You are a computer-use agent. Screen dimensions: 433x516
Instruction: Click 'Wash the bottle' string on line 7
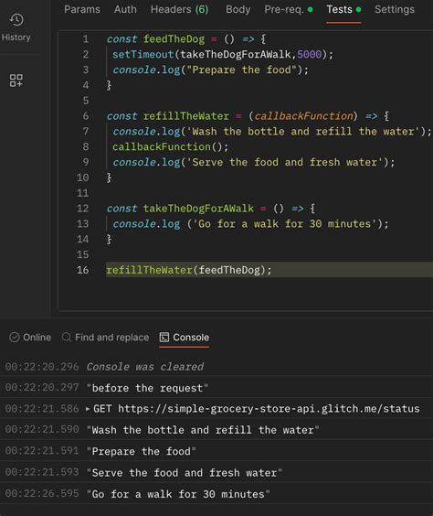pyautogui.click(x=302, y=132)
